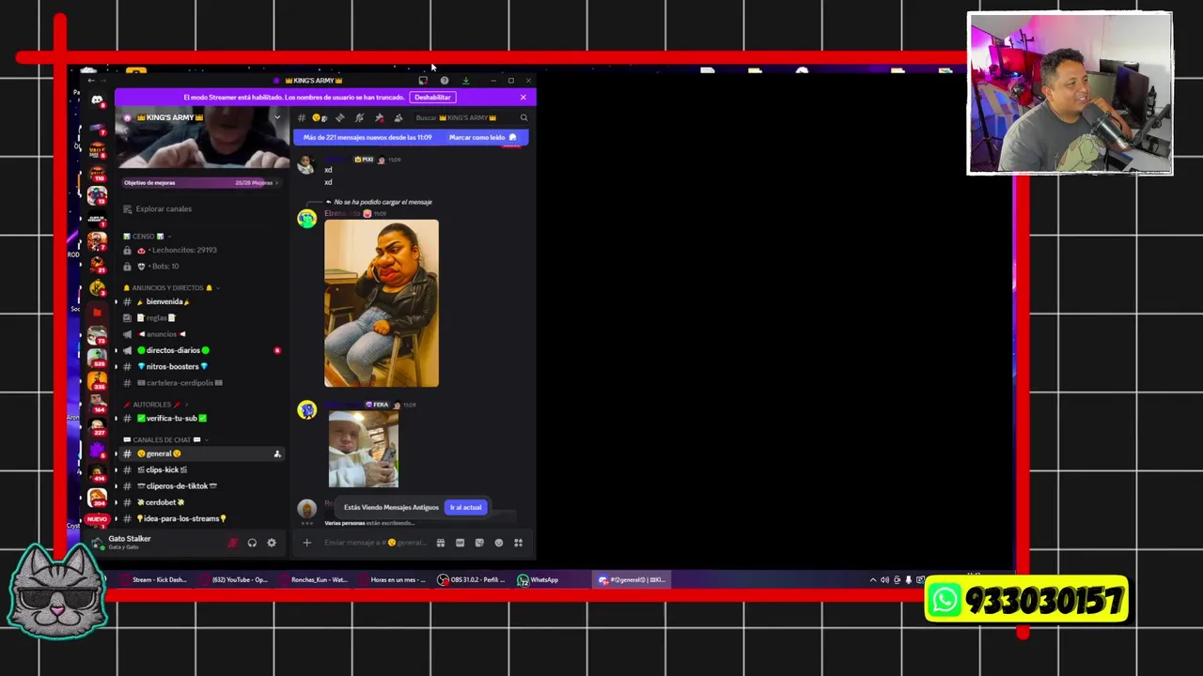
Task: Open the Discord inbox icon in title bar
Action: pyautogui.click(x=423, y=81)
